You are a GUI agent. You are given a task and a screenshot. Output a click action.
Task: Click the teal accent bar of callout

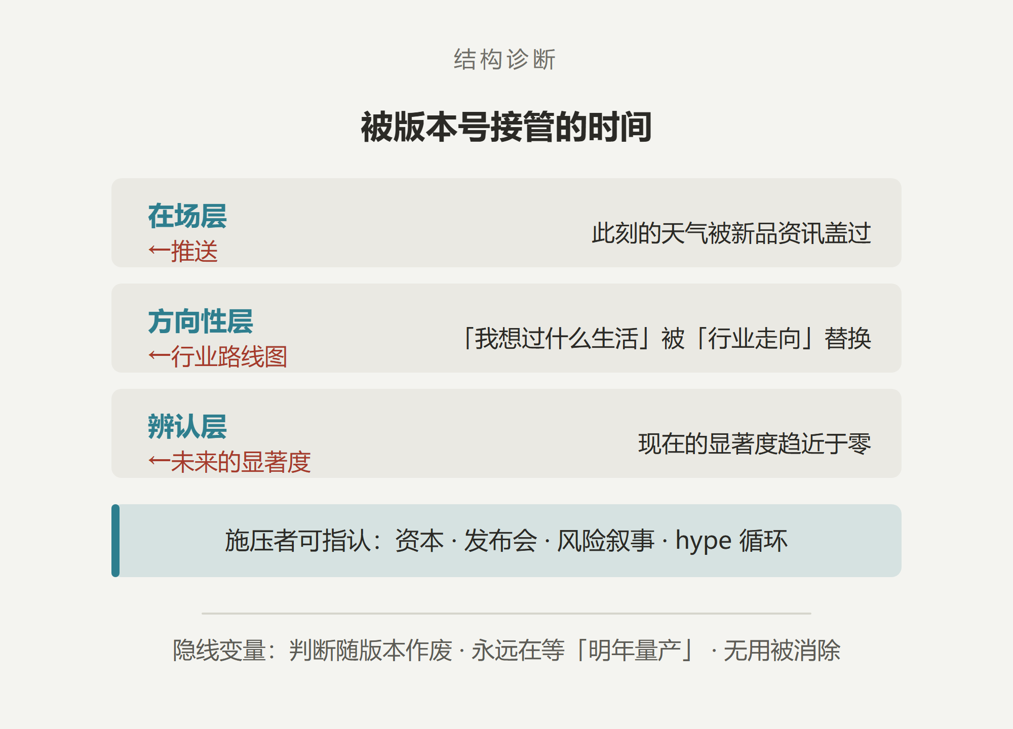coord(115,541)
